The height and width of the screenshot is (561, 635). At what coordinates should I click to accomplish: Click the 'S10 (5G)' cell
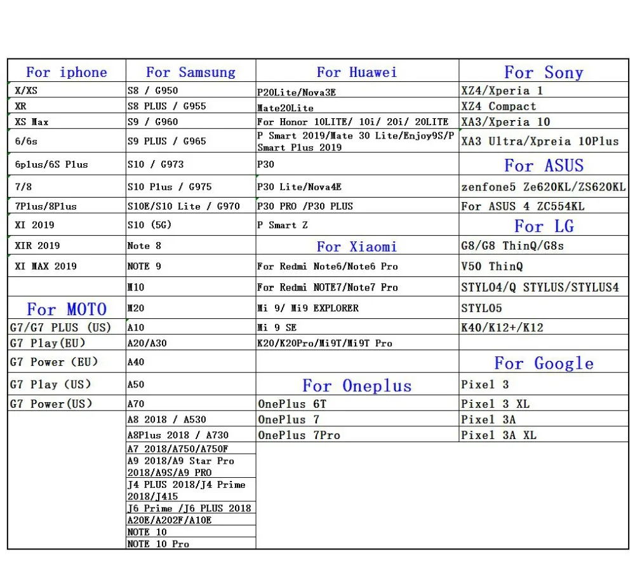tap(190, 224)
